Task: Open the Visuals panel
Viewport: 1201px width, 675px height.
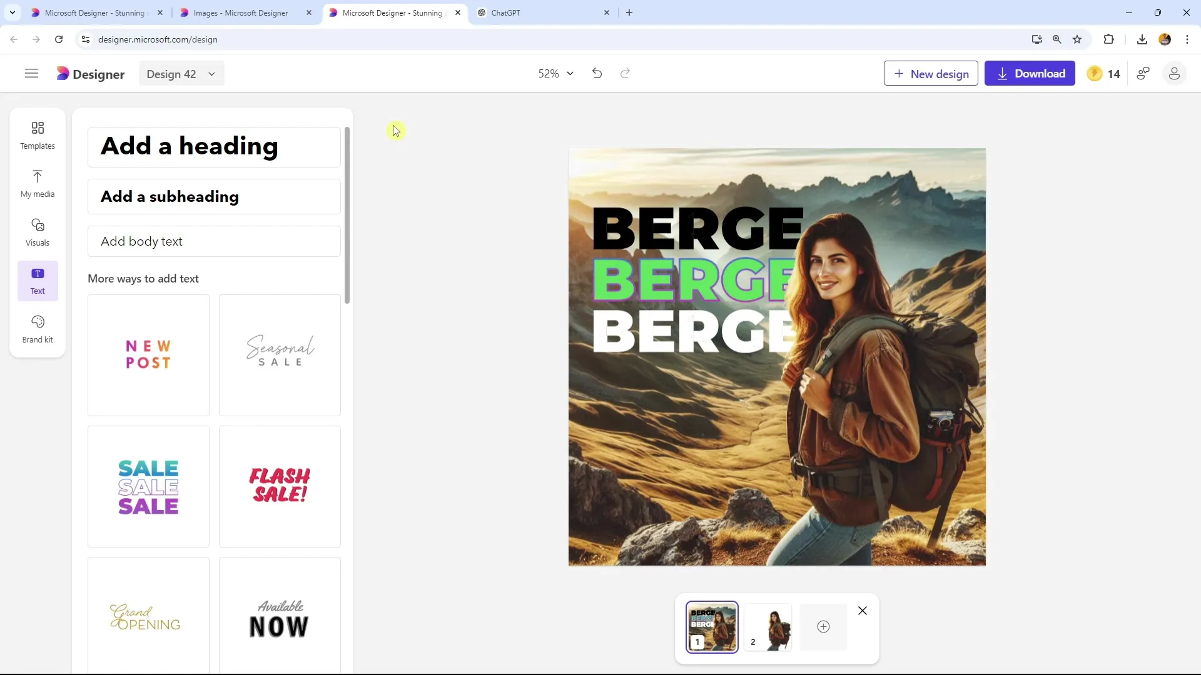Action: (x=38, y=232)
